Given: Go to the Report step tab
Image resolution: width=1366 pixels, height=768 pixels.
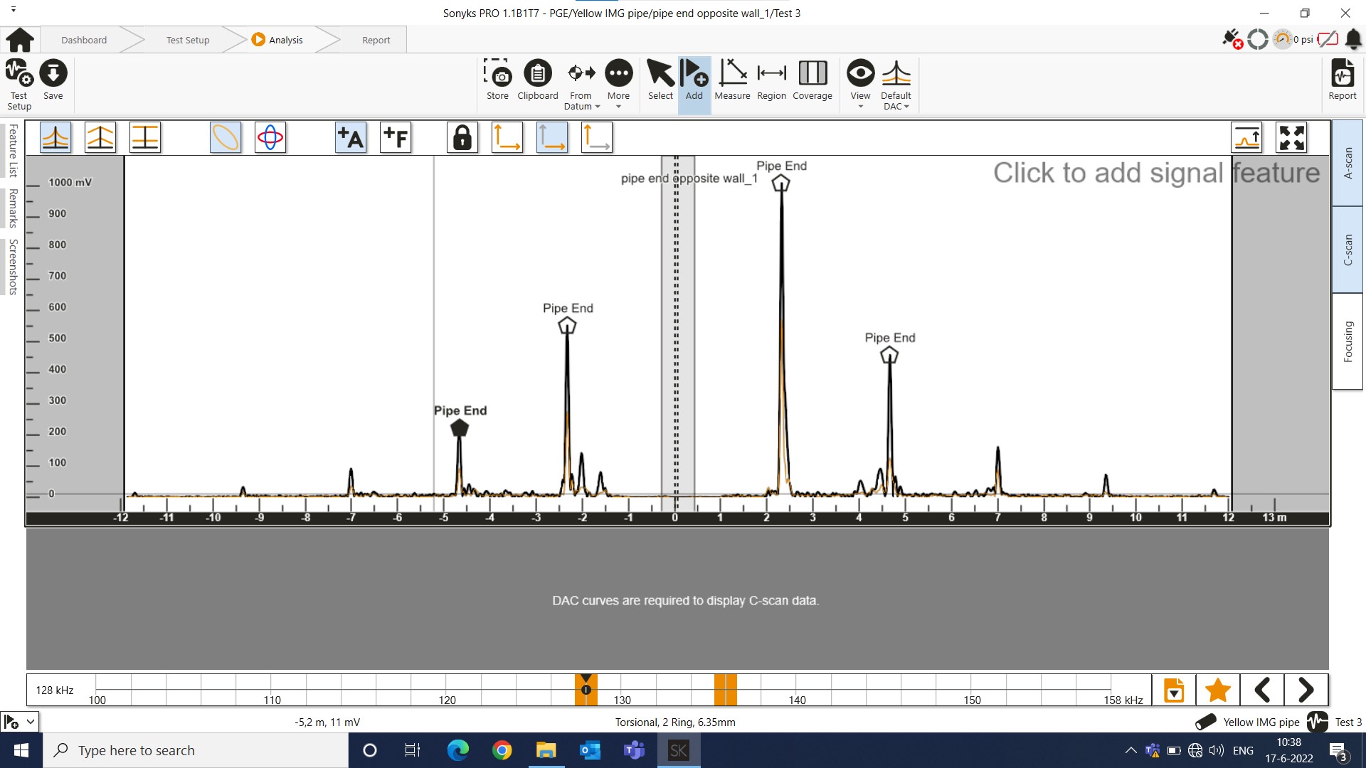Looking at the screenshot, I should click(376, 40).
